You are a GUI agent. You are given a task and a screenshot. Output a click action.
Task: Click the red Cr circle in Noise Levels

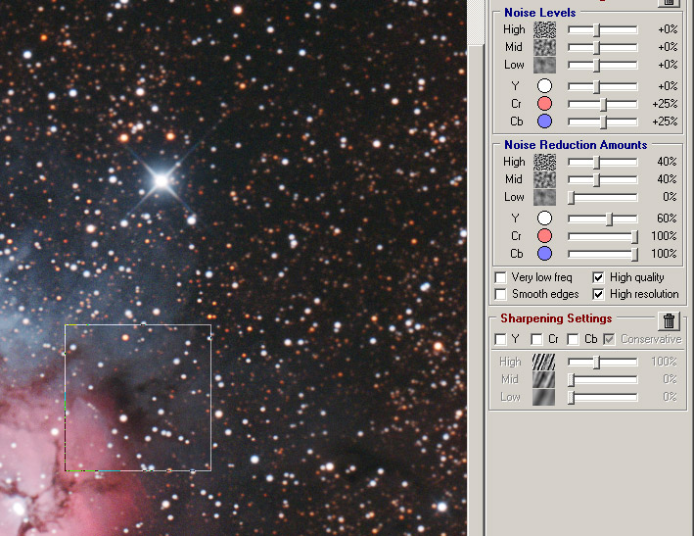pyautogui.click(x=544, y=104)
